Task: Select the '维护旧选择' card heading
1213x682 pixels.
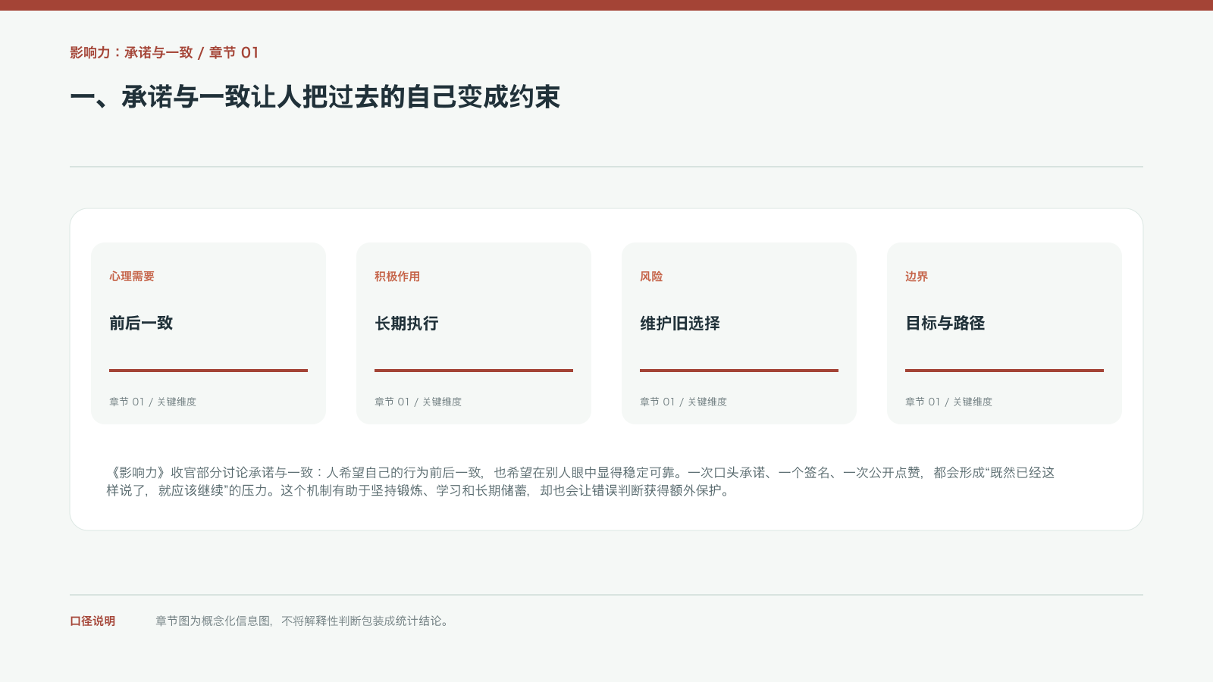Action: point(680,323)
